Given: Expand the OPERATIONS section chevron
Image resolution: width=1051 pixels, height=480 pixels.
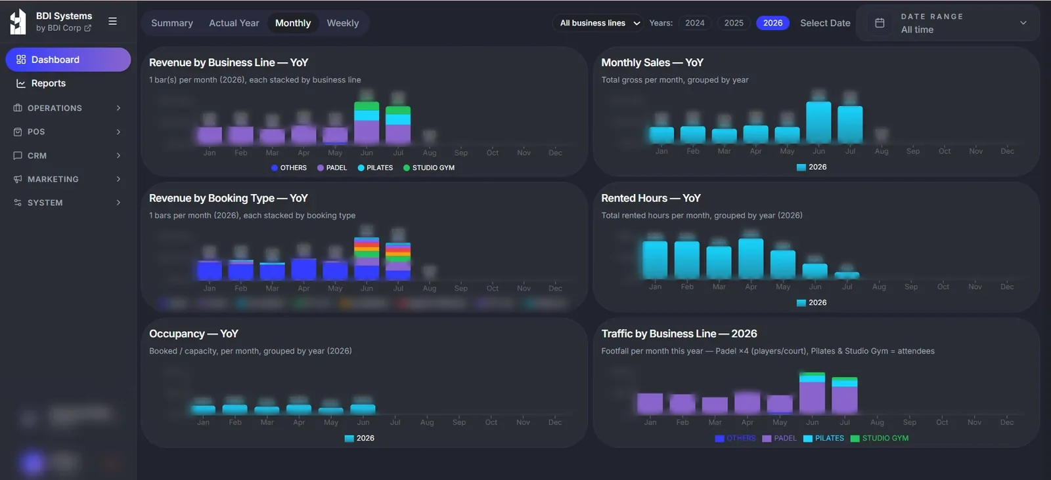Looking at the screenshot, I should (x=118, y=108).
